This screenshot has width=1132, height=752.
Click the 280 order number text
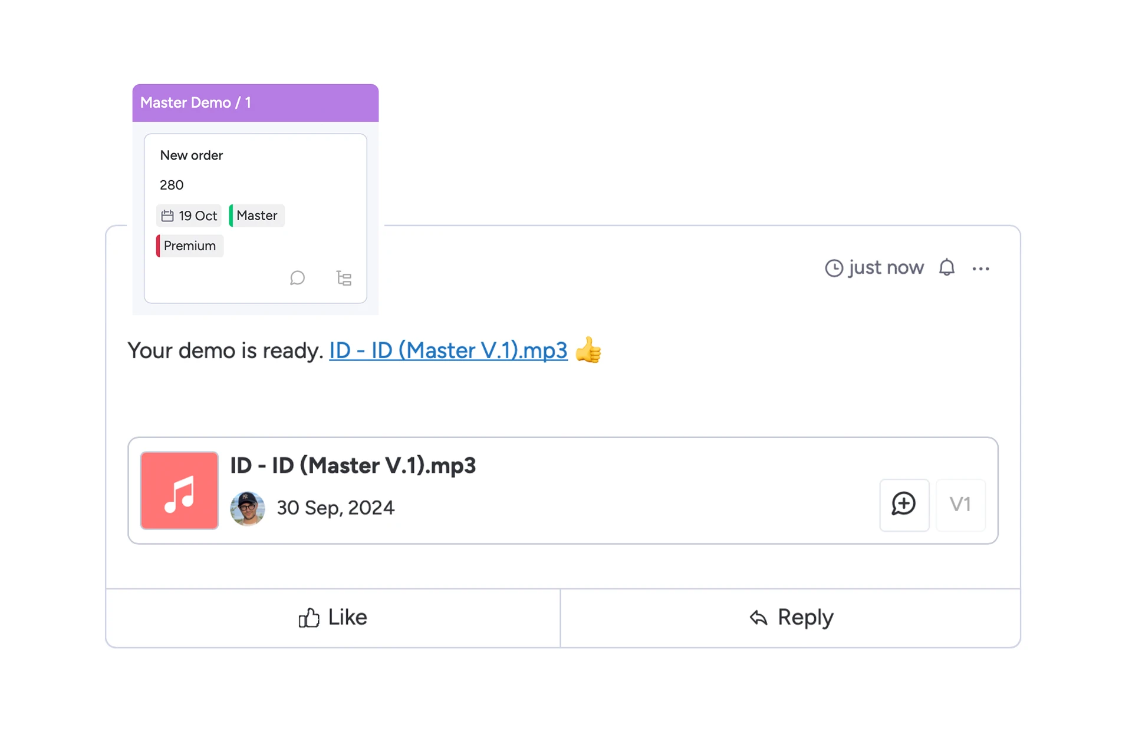coord(172,184)
